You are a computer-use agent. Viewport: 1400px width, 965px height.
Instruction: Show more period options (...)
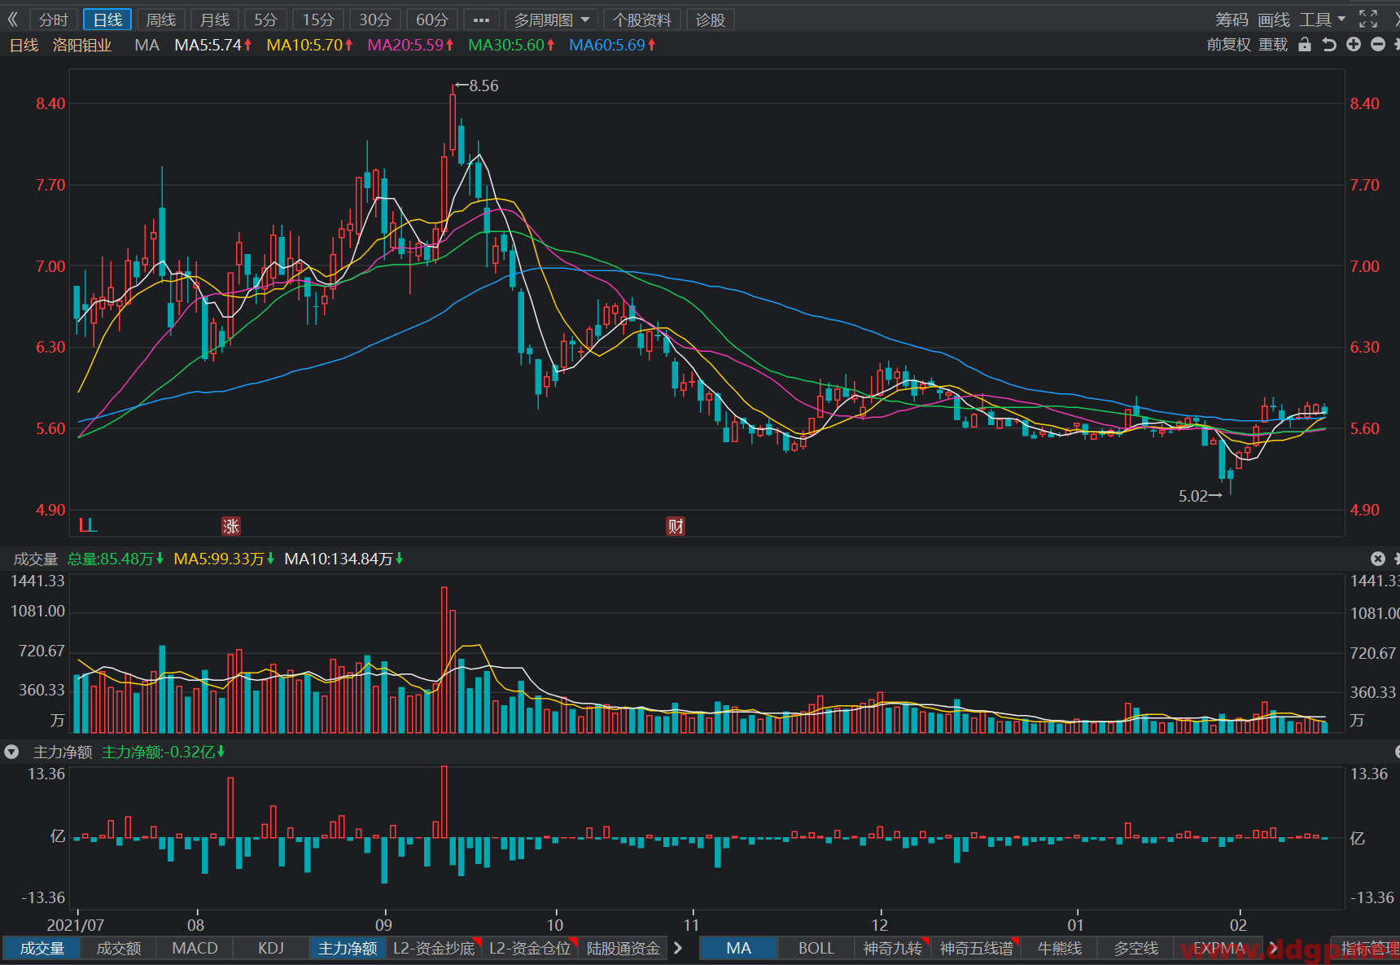pyautogui.click(x=481, y=20)
